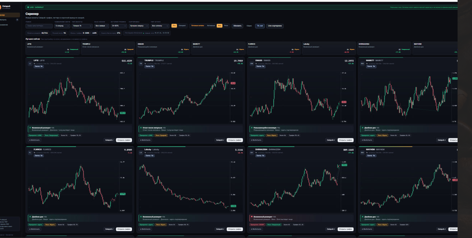Add LIFTX to Multicharts from its card
472x238 pixels.
[35, 140]
